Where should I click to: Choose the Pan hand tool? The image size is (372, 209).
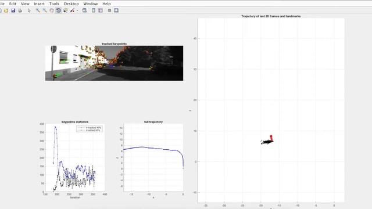pyautogui.click(x=52, y=10)
